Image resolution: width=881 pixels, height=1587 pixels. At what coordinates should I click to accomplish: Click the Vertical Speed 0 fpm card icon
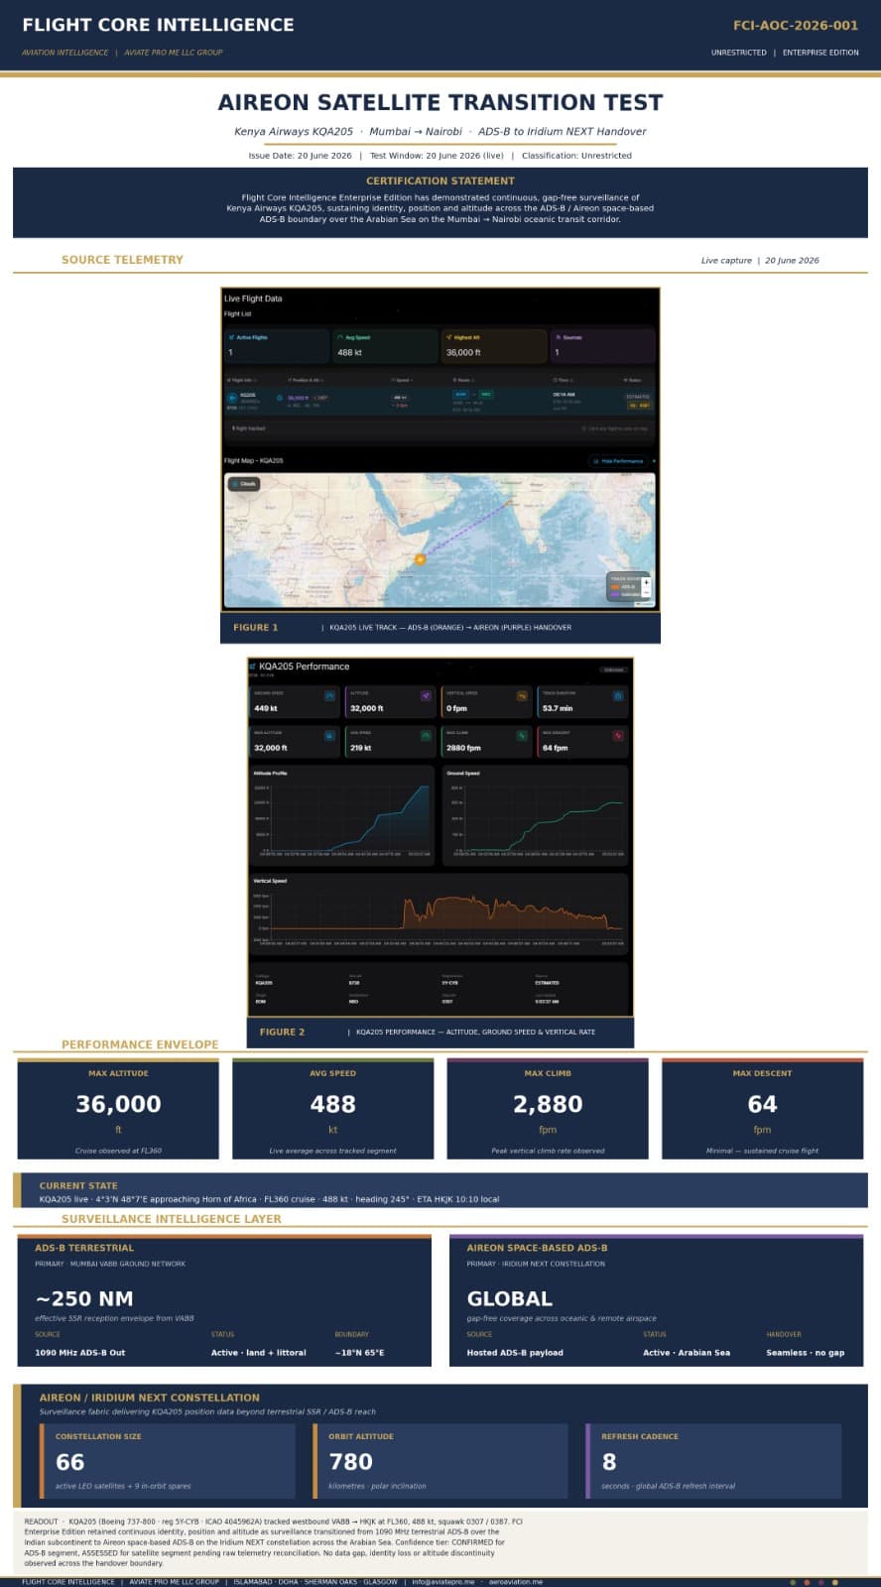coord(522,696)
